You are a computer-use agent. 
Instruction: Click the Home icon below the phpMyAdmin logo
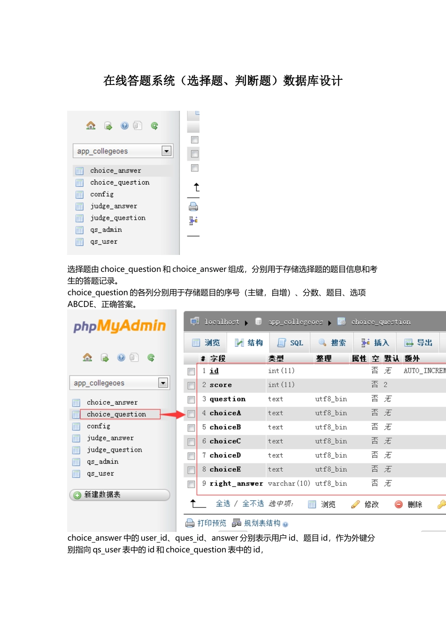coord(87,358)
